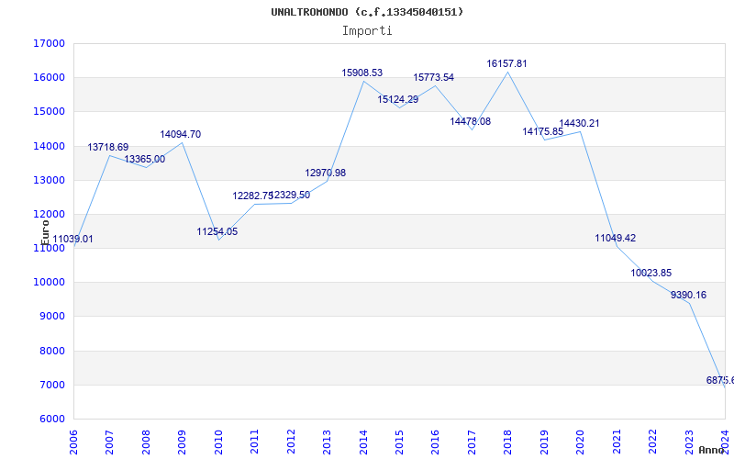The width and height of the screenshot is (734, 459).
Task: Select the data label 13718.69
Action: 108,148
